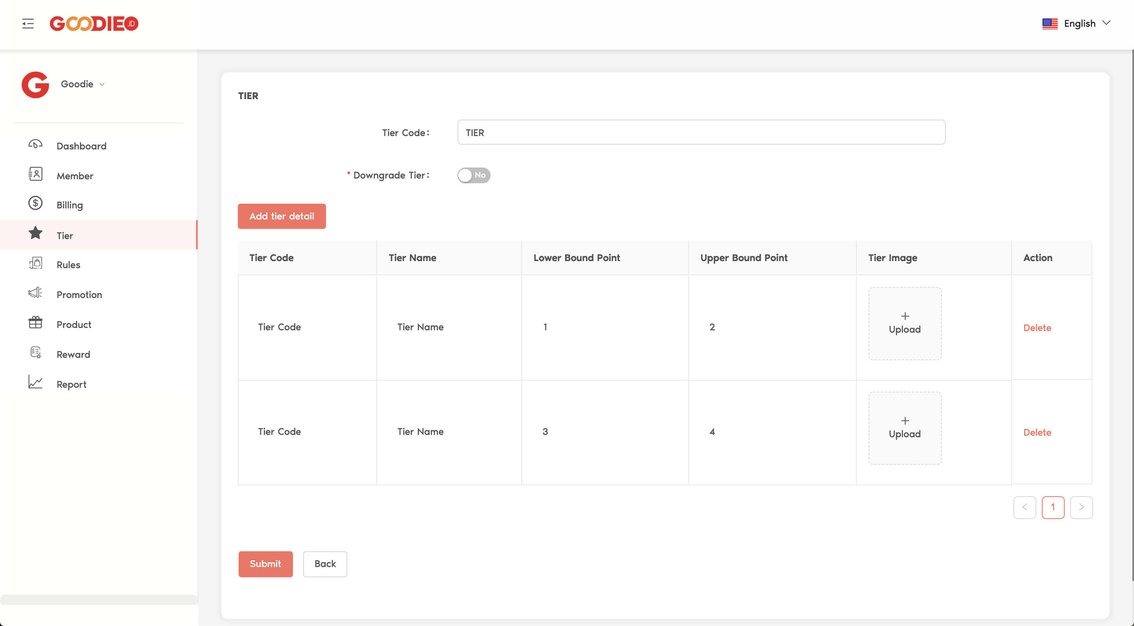Click the Member contact card icon
This screenshot has height=626, width=1134.
(35, 174)
